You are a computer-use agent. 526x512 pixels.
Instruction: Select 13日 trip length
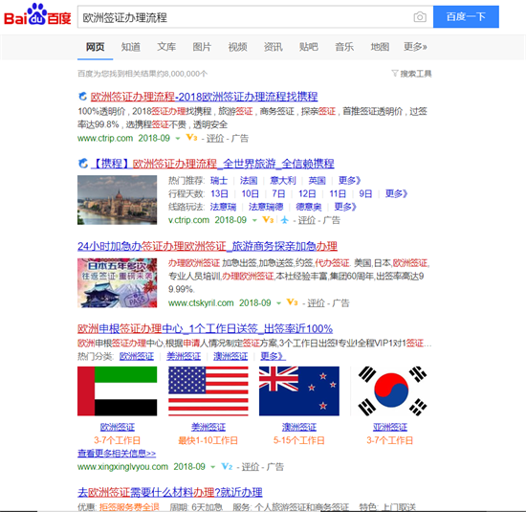coord(219,193)
